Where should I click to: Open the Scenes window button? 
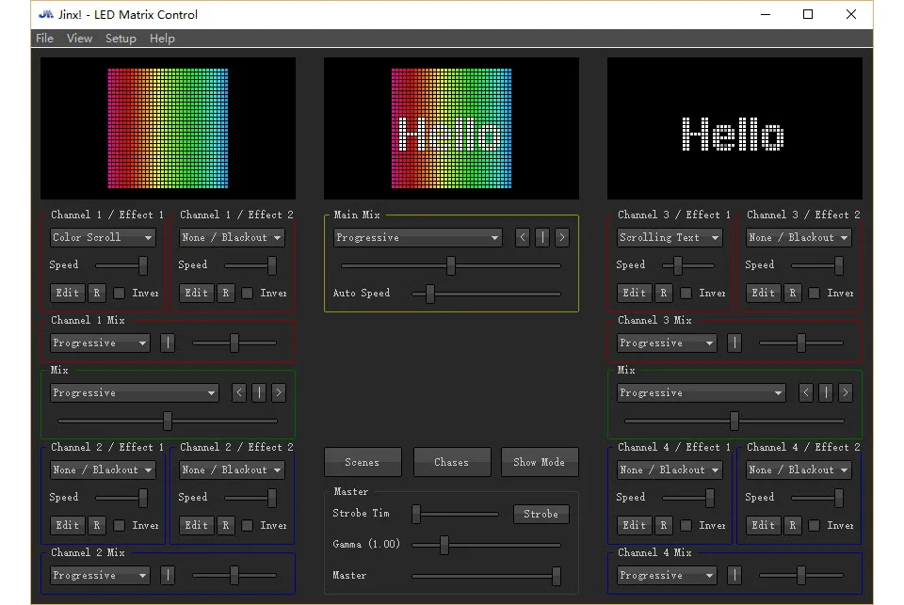[x=363, y=462]
